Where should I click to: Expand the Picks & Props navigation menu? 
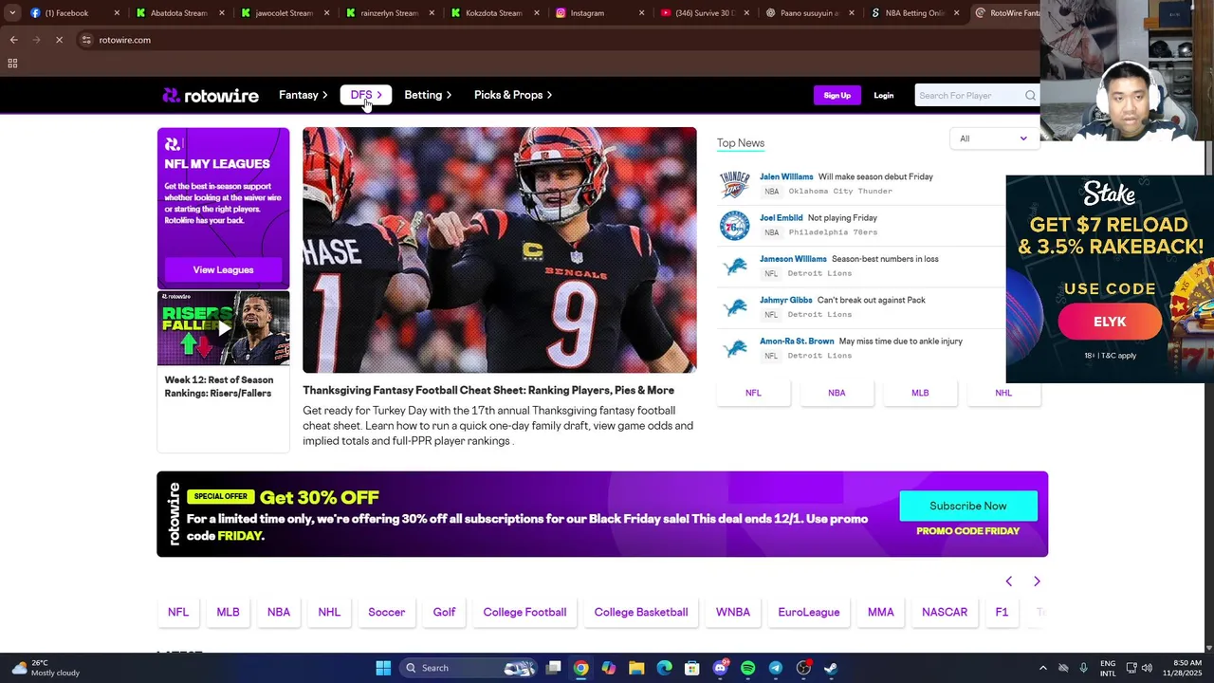click(513, 95)
